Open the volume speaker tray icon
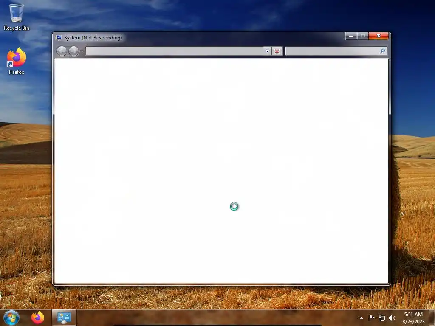 (x=392, y=318)
